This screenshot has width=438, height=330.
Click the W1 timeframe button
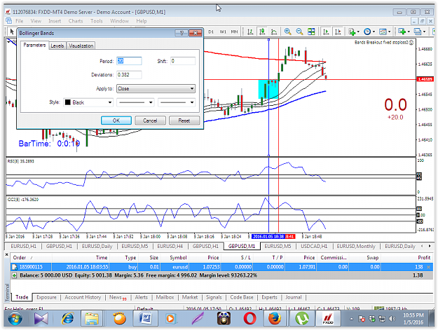pos(223,32)
